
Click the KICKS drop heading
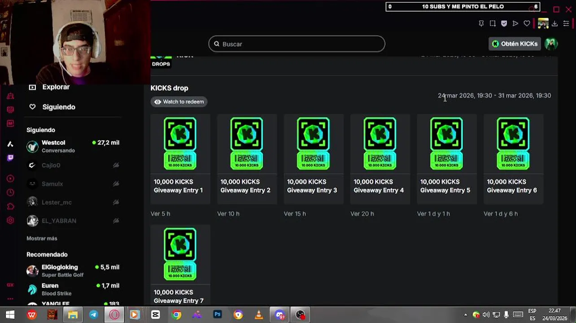[169, 88]
